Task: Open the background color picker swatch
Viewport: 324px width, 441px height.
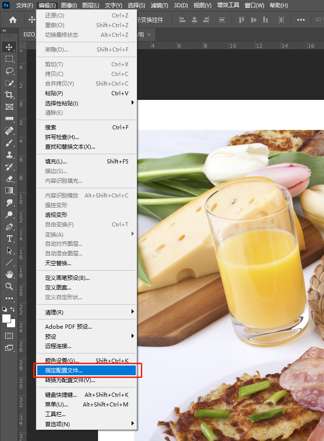Action: (13, 325)
